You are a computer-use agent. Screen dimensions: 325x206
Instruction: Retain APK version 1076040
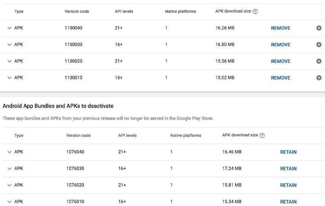coord(288,152)
